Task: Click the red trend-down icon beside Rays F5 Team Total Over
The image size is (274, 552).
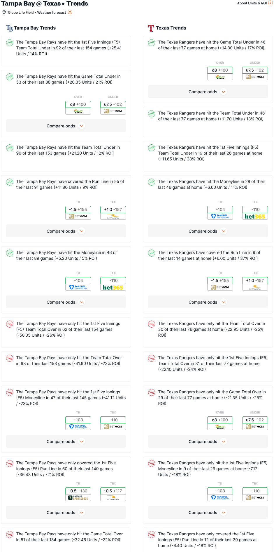Action: pos(10,324)
